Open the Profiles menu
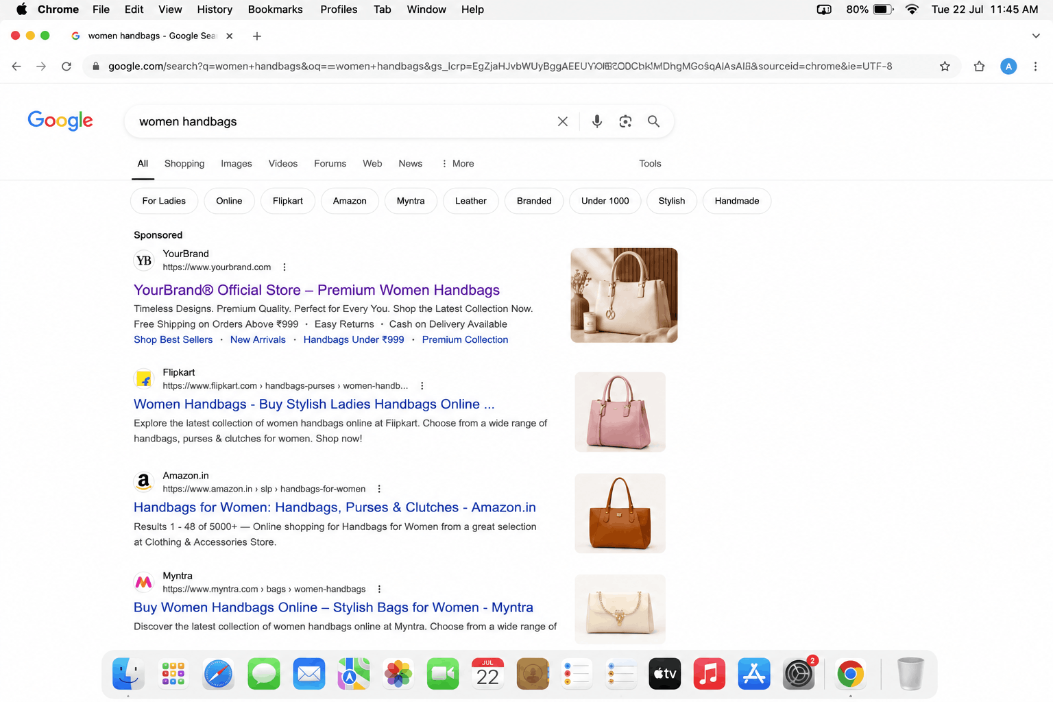The height and width of the screenshot is (702, 1053). coord(339,10)
